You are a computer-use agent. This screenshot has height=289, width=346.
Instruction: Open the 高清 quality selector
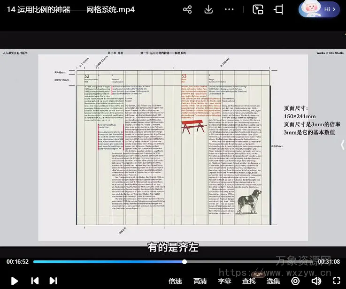200,281
